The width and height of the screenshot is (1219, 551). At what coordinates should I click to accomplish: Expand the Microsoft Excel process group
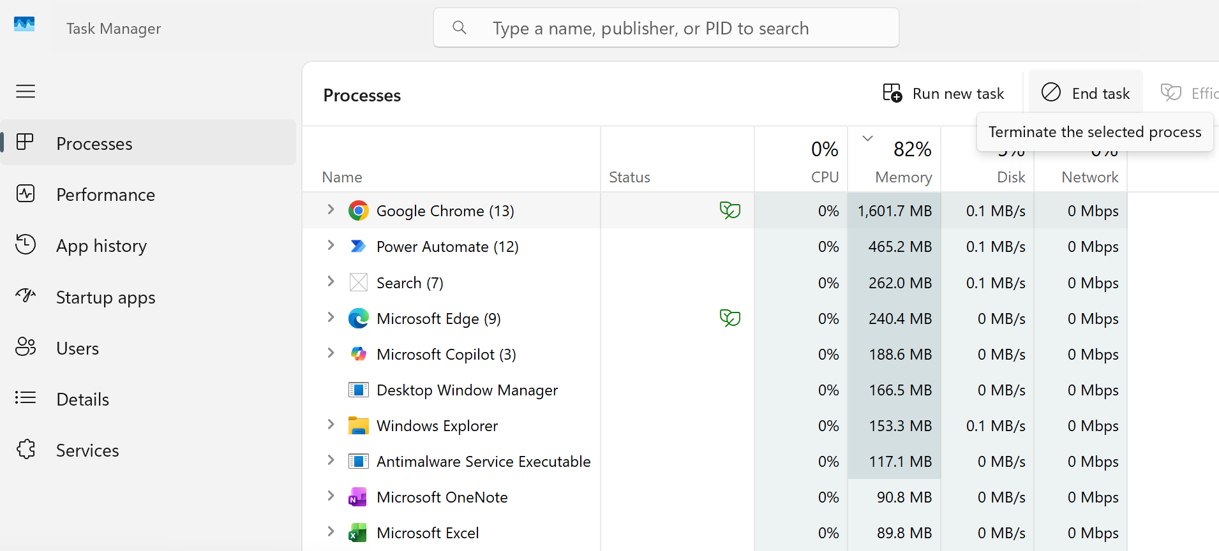[331, 531]
